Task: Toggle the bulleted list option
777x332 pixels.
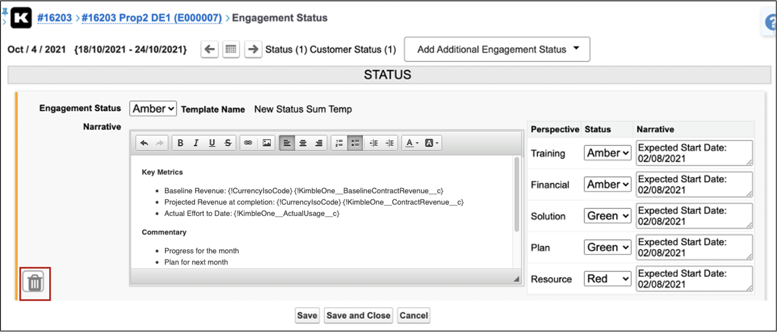Action: click(x=355, y=143)
